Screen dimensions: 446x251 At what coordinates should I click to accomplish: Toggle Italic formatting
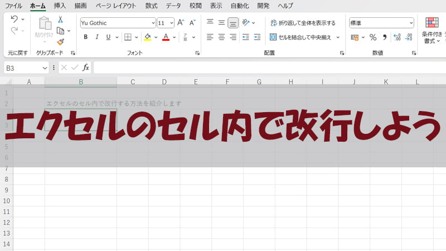pyautogui.click(x=97, y=37)
